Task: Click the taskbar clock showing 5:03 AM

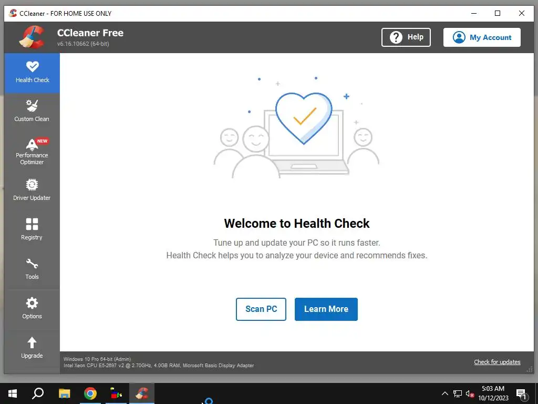Action: coord(493,393)
